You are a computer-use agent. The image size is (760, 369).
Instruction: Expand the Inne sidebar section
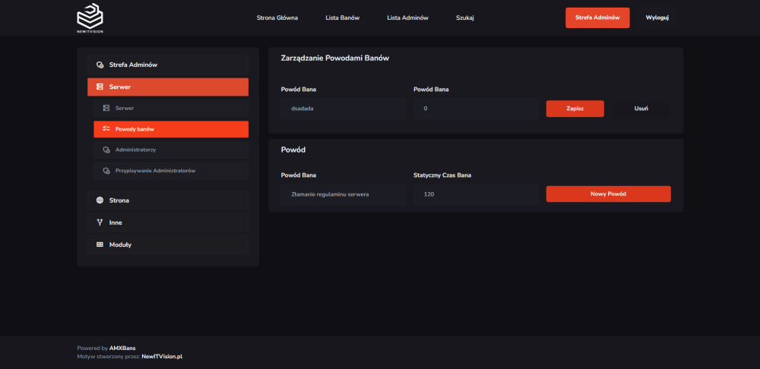point(168,222)
